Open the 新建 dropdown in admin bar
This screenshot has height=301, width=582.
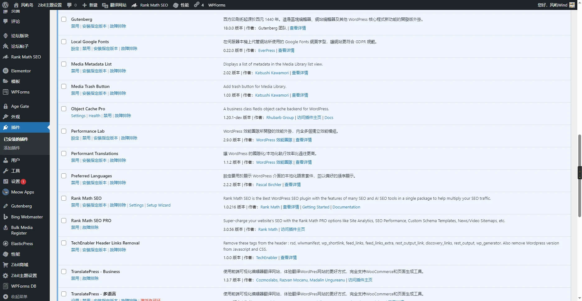90,5
